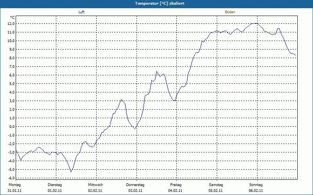Click the date '02.02.11'
Screen dimensions: 313x195
(x=95, y=191)
